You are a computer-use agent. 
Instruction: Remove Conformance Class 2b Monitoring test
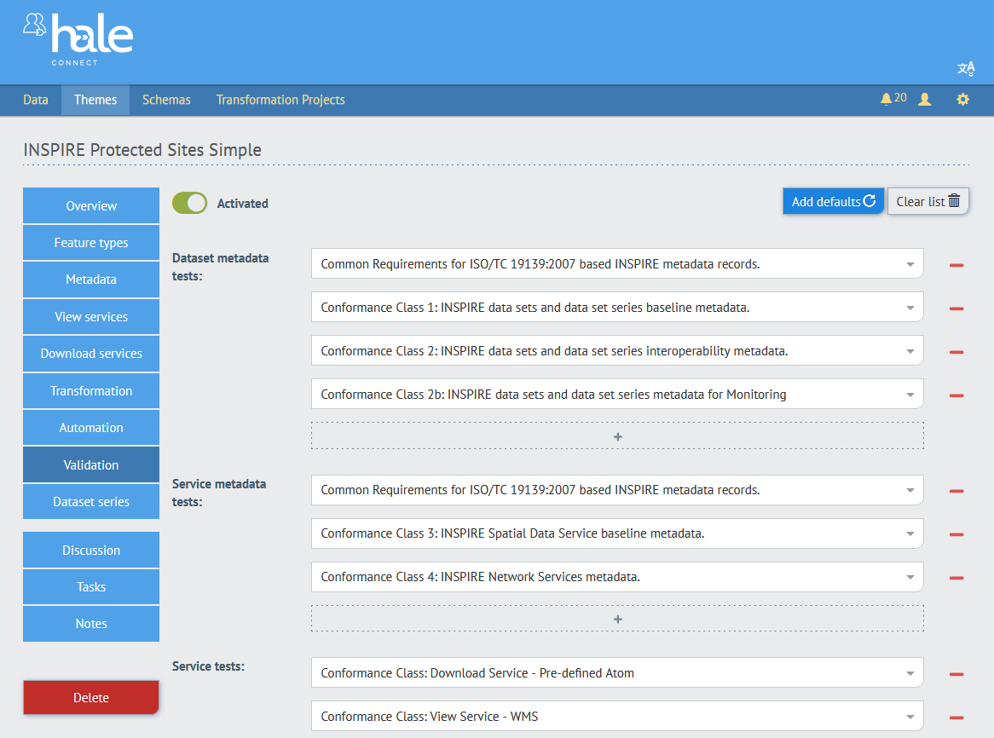pyautogui.click(x=956, y=395)
